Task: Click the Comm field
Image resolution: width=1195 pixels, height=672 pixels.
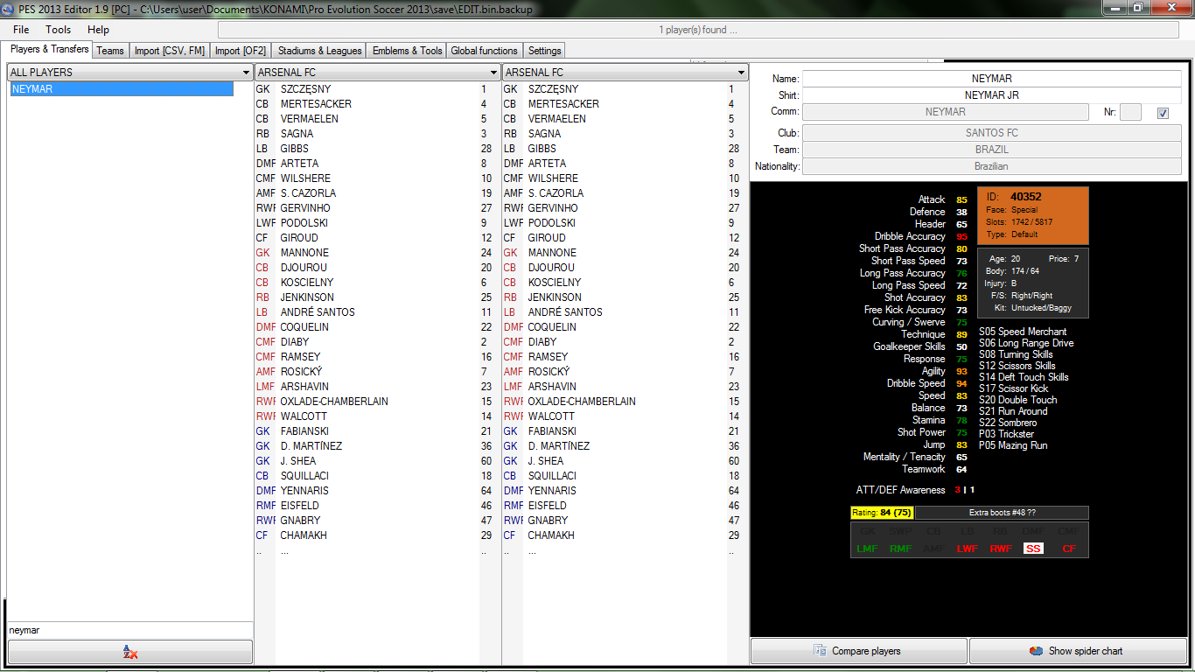Action: [946, 112]
